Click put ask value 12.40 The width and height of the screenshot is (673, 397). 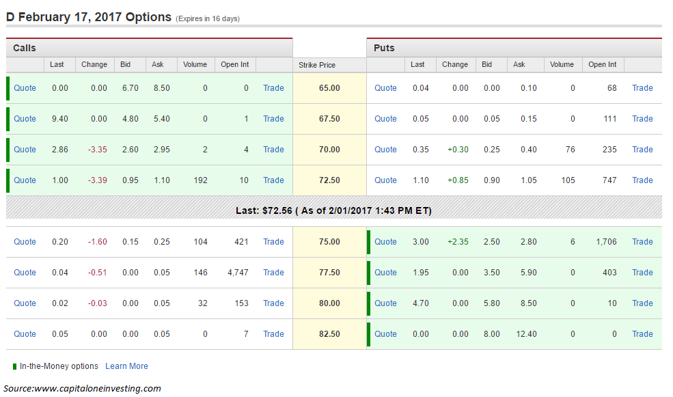click(526, 334)
